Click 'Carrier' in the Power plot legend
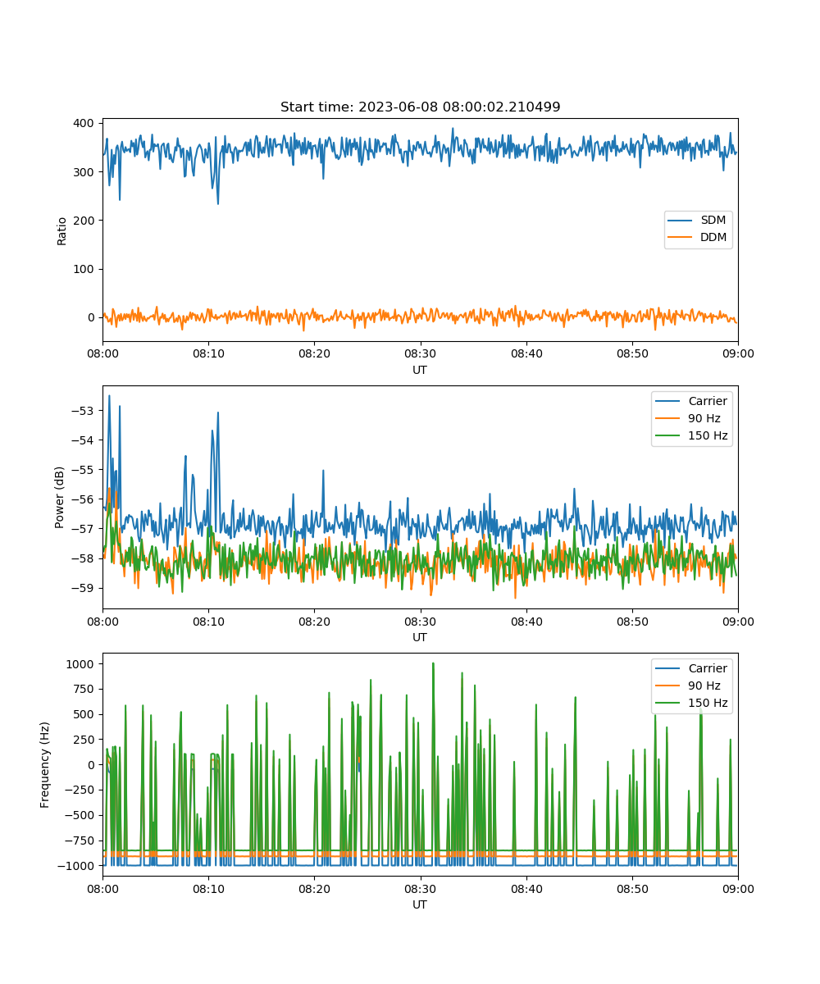This screenshot has width=820, height=984. click(x=708, y=401)
